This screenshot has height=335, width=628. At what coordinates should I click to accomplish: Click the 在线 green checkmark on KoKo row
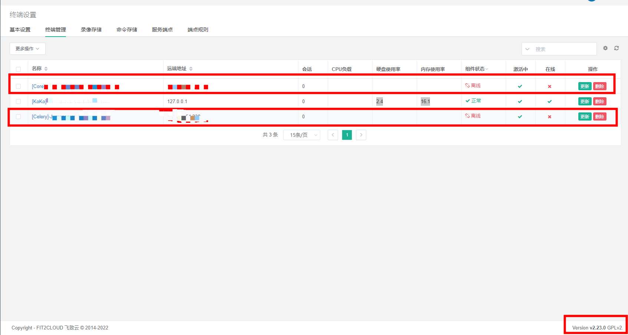549,101
